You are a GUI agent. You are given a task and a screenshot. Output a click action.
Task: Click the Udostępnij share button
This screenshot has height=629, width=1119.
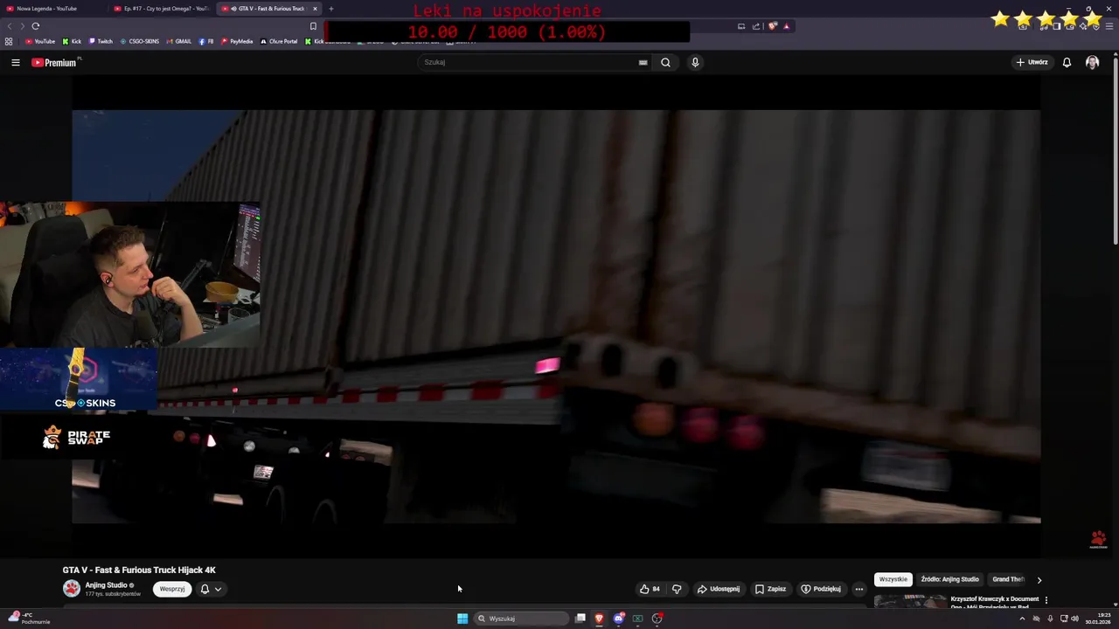coord(719,589)
